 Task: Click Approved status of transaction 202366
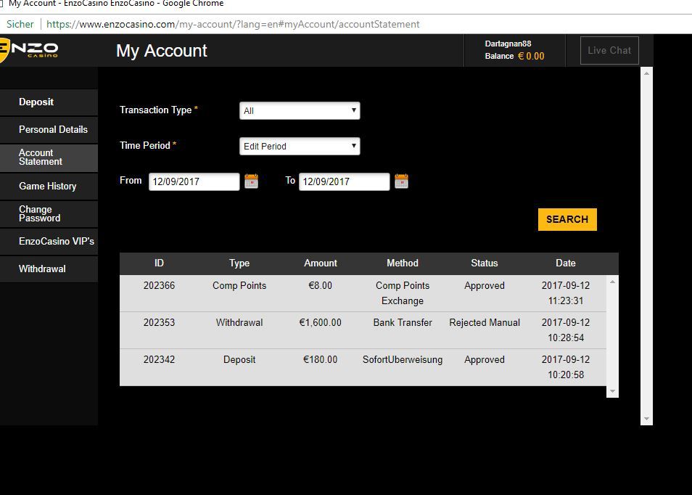[x=484, y=286]
